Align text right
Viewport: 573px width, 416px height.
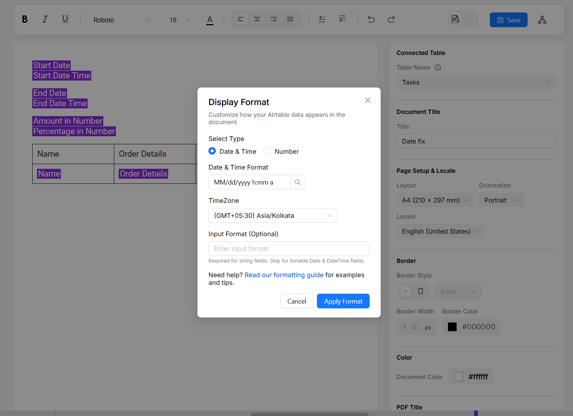(x=274, y=19)
